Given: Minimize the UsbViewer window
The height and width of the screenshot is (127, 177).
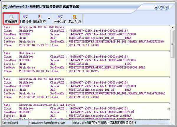Looking at the screenshot, I should click(x=156, y=7).
